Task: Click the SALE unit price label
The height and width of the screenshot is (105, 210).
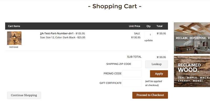Action: coord(137,34)
